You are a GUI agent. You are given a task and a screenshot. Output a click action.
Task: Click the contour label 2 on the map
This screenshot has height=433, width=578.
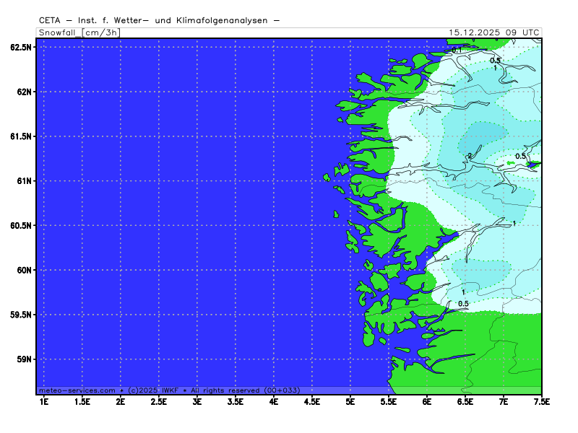point(470,156)
